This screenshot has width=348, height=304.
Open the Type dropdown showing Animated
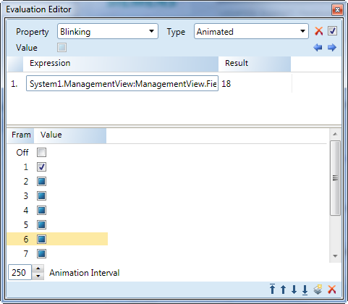tap(251, 31)
